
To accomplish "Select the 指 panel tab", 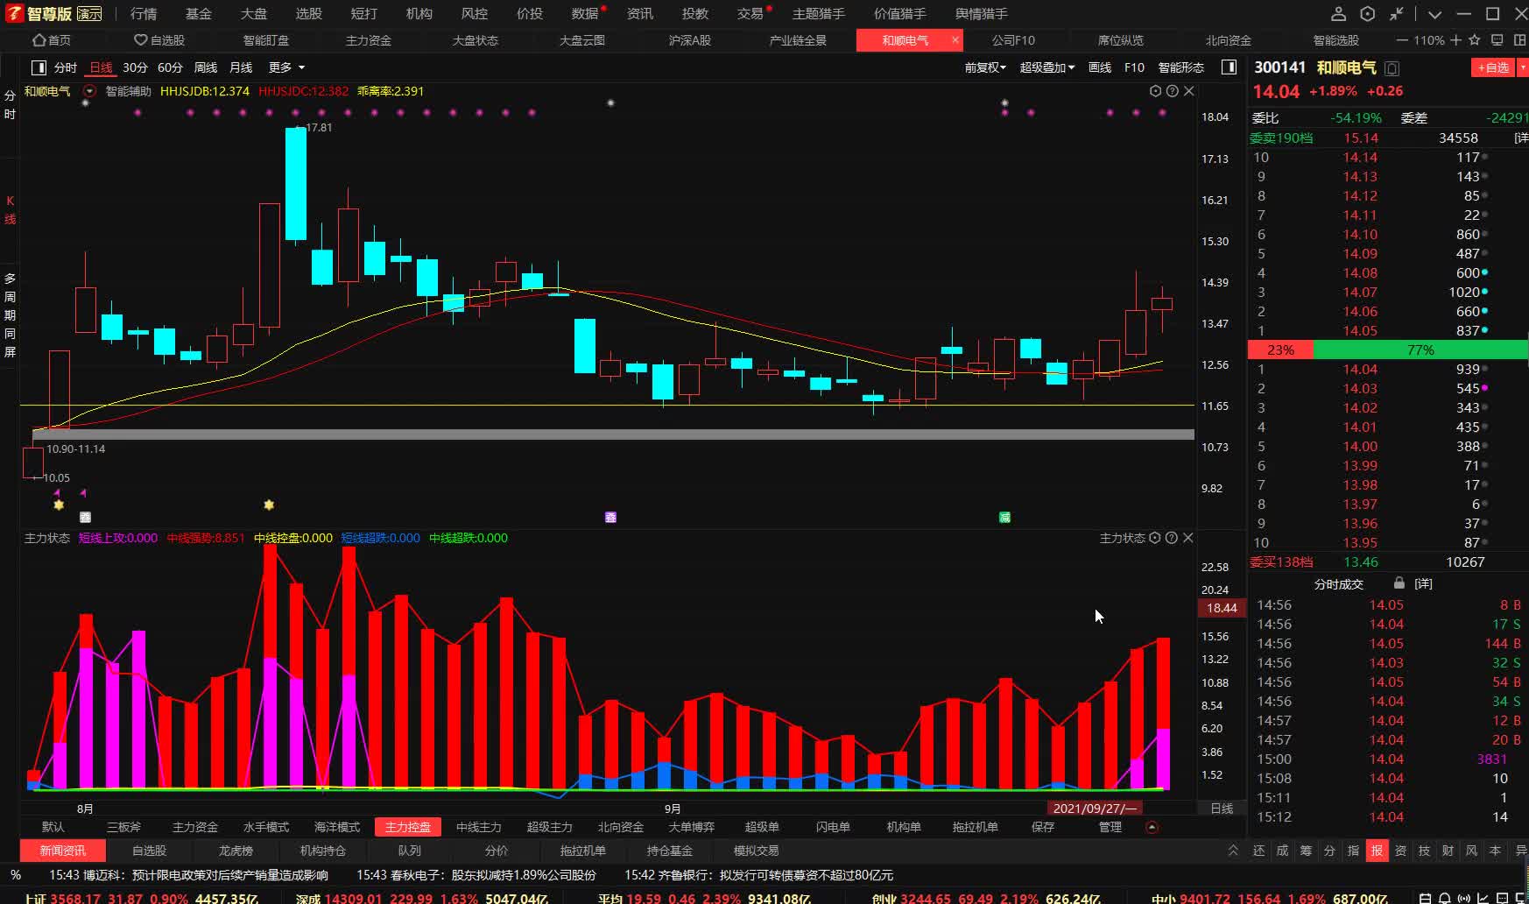I will (x=1353, y=851).
